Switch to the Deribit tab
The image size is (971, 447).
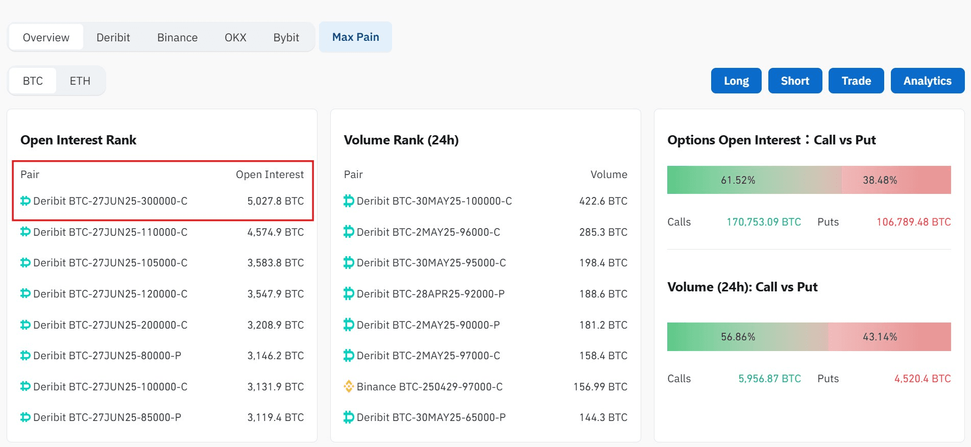pos(113,38)
